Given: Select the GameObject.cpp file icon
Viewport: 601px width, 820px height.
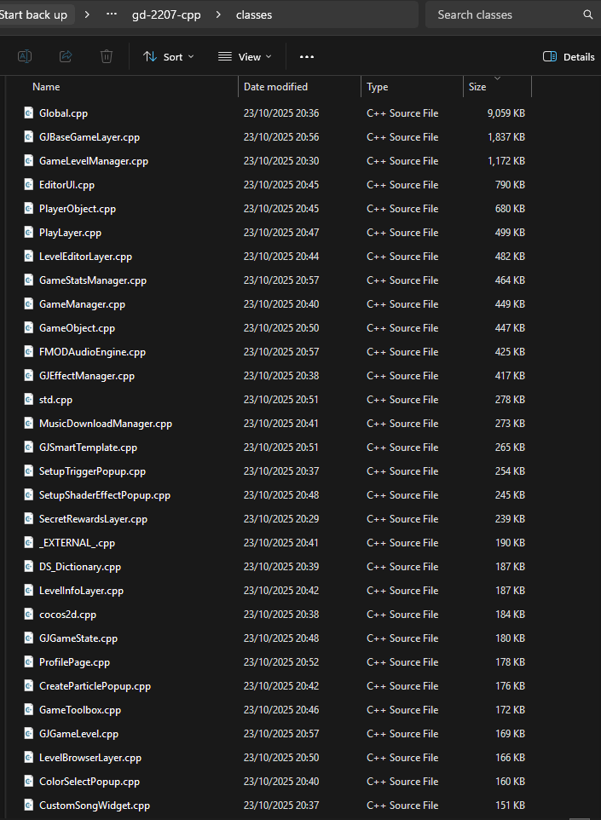Looking at the screenshot, I should [x=29, y=328].
